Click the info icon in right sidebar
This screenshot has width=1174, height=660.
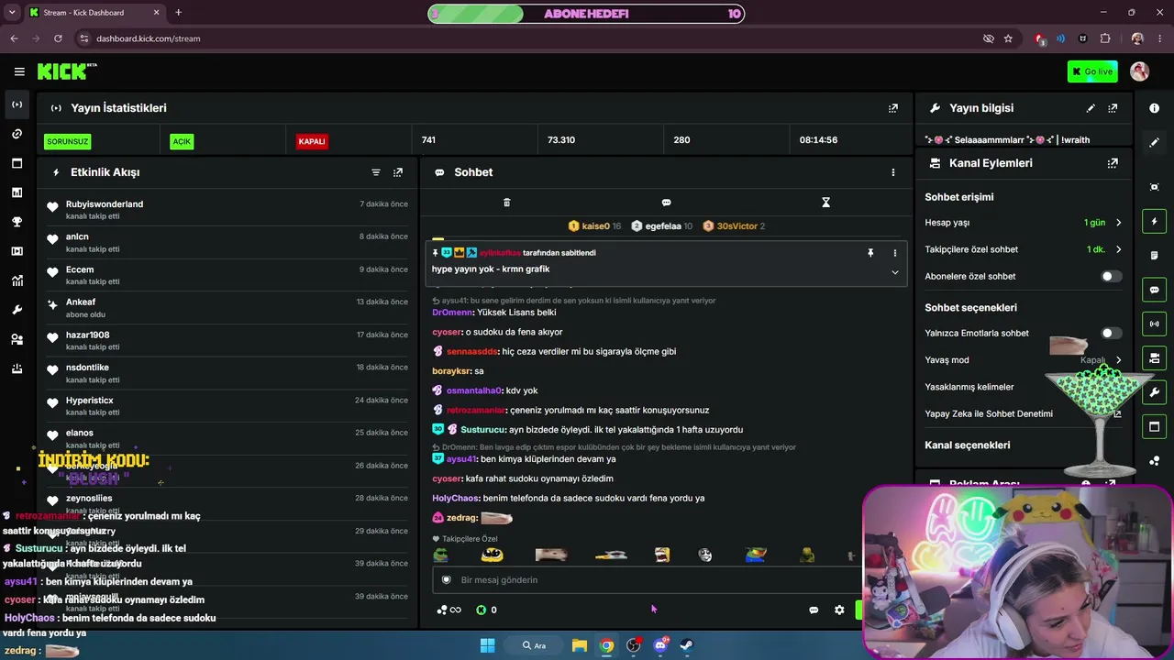tap(1155, 108)
